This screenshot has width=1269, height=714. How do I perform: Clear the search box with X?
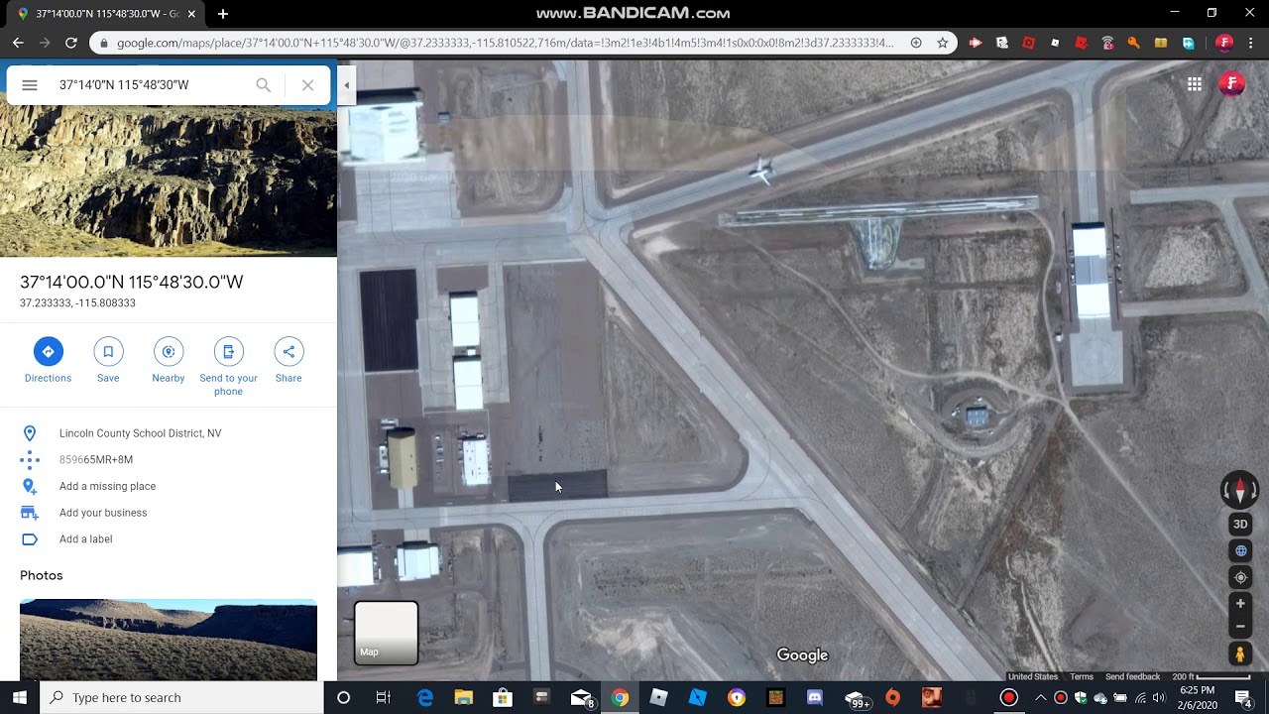coord(308,85)
